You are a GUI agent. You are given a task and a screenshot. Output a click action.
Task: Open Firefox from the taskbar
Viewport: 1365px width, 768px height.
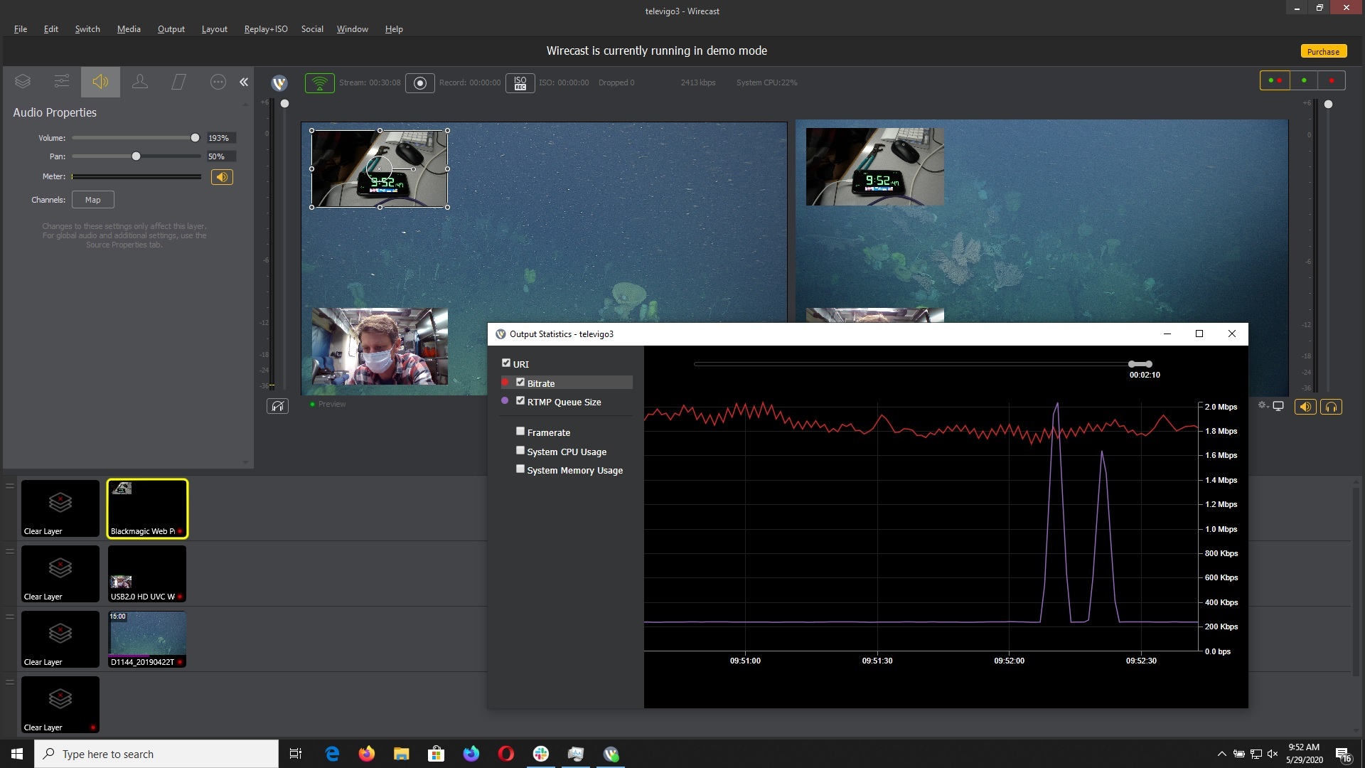[x=367, y=754]
